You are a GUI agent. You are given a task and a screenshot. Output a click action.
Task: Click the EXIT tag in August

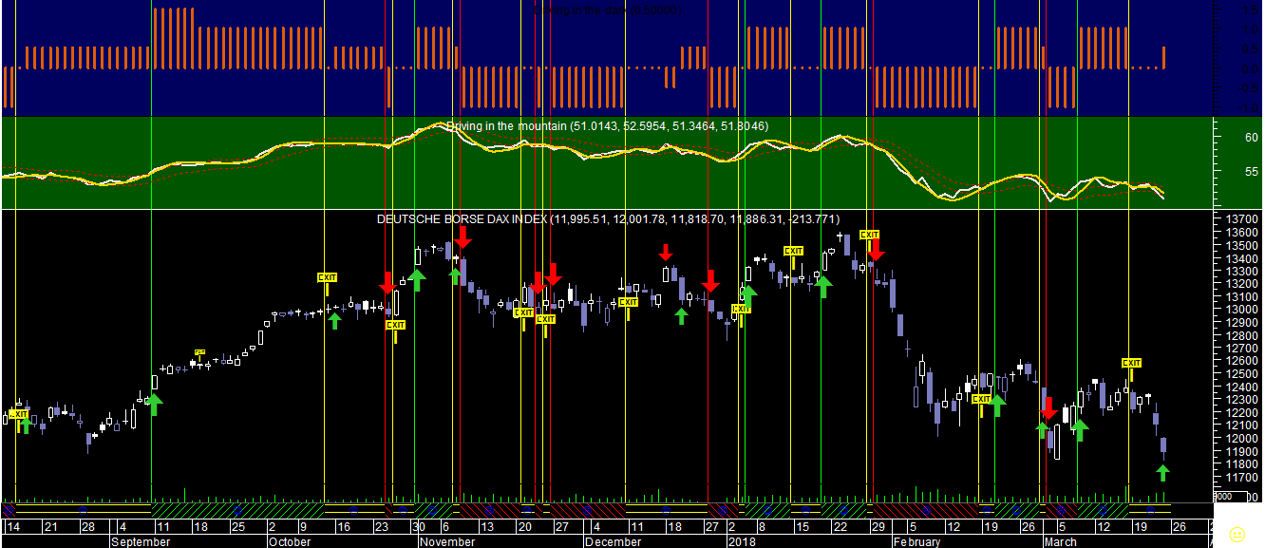(x=19, y=414)
